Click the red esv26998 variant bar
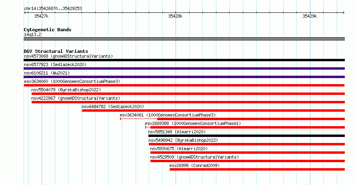Screen dimensions: 356x185 pos(257,169)
